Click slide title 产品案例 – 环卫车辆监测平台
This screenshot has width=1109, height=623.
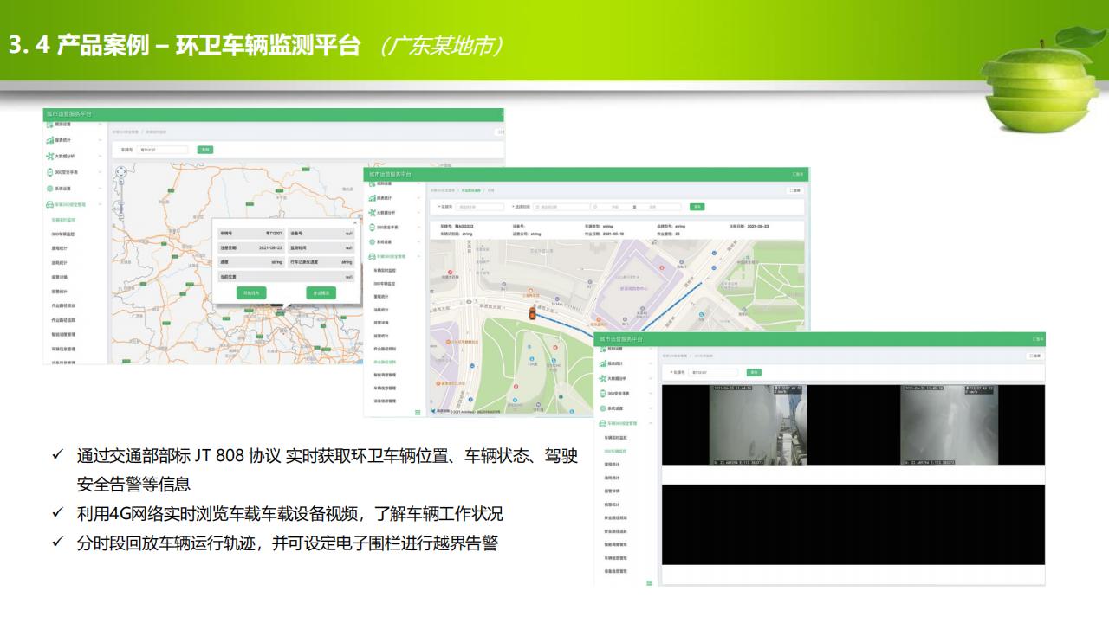[x=208, y=45]
